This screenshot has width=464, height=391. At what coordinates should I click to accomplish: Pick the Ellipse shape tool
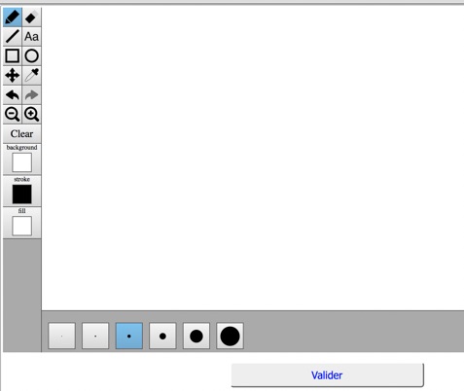tap(31, 55)
